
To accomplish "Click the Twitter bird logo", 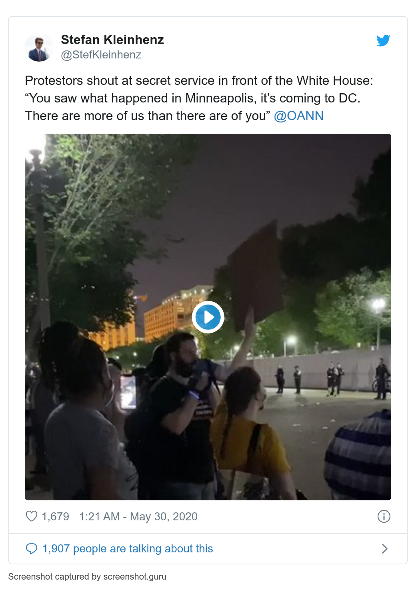I will (x=383, y=40).
